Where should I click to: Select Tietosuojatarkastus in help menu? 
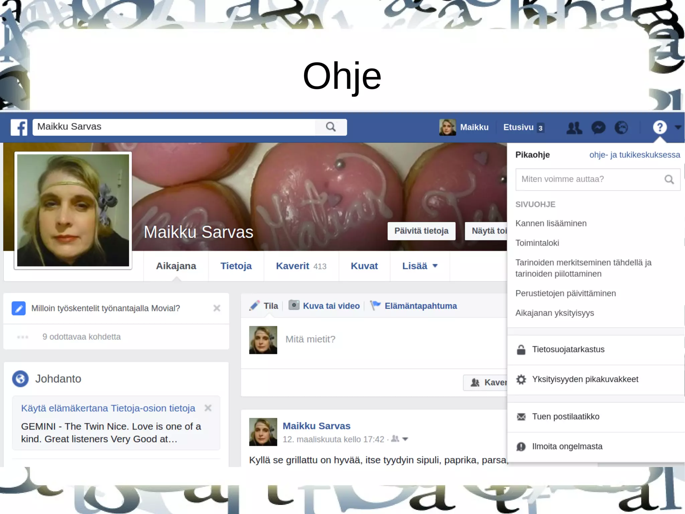pos(568,349)
